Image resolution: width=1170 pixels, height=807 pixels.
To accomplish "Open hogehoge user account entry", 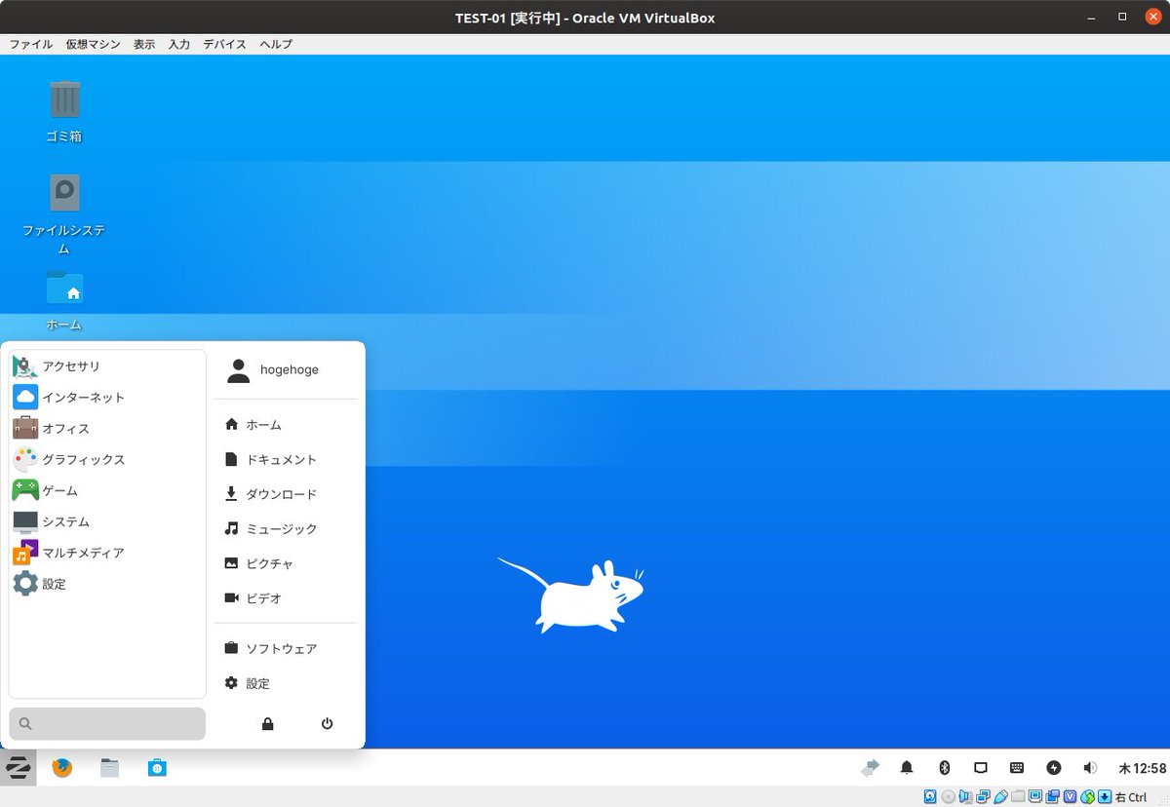I will [x=286, y=370].
